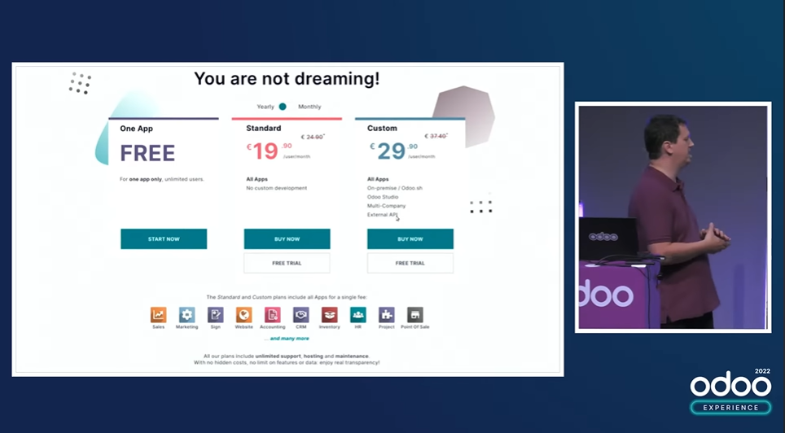Click the 'Odoo Studio' feature

pyautogui.click(x=383, y=197)
